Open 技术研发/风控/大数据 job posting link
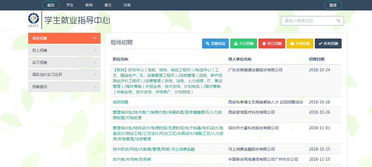Screen dimensions: 372x167 [154, 149]
